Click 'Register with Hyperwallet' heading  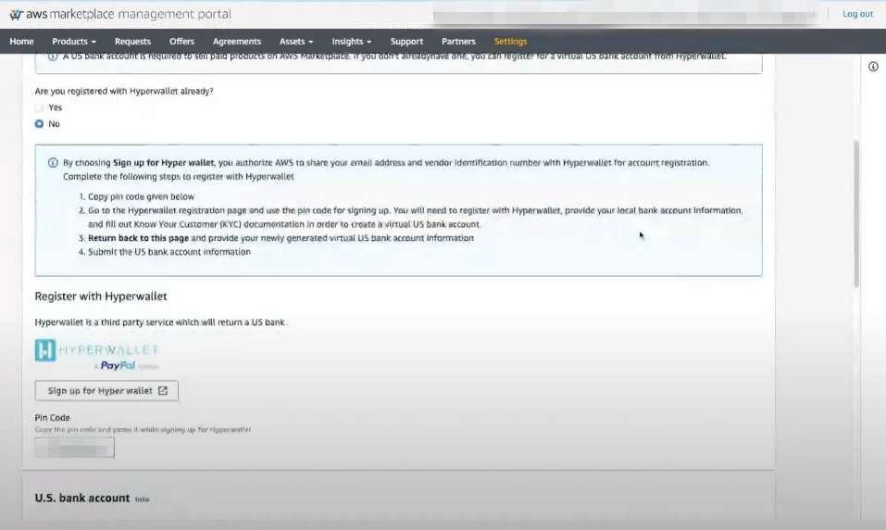tap(101, 297)
